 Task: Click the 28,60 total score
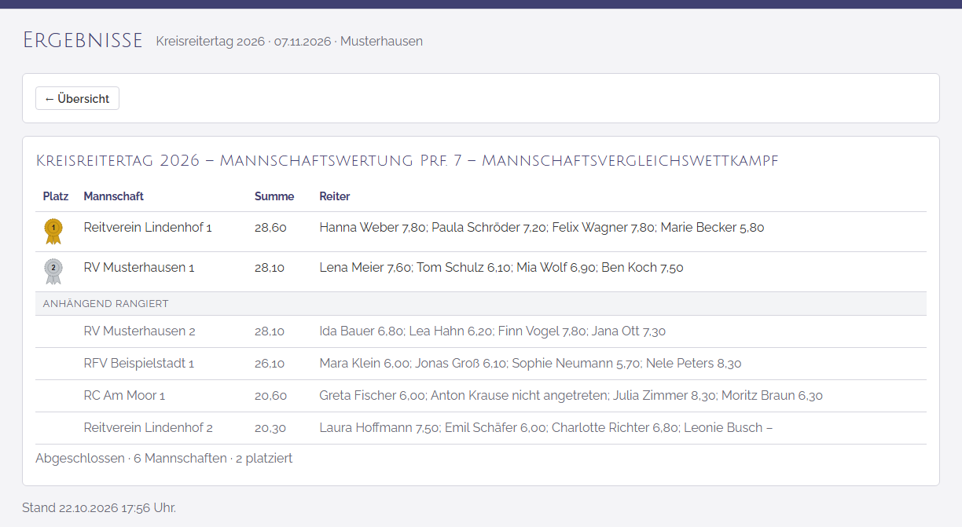click(270, 228)
